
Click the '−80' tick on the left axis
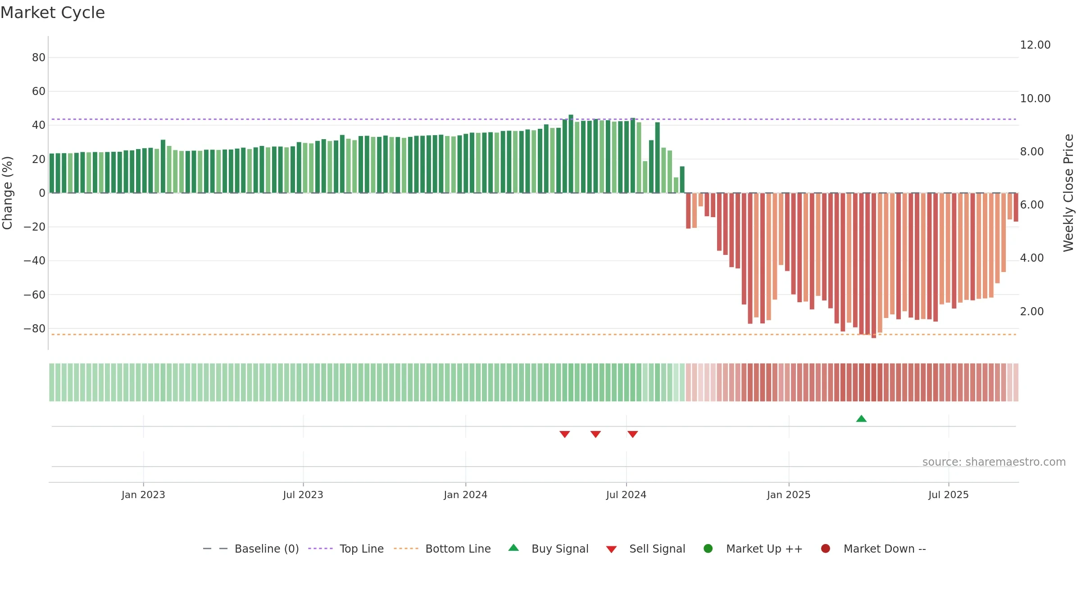pyautogui.click(x=35, y=329)
